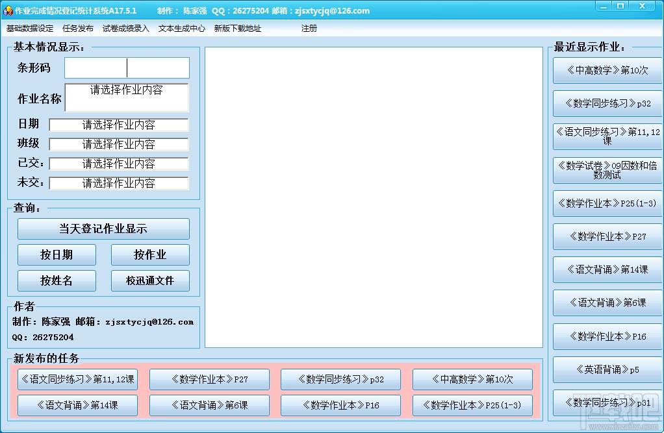Open recent homework 《数学作业本》P16
This screenshot has width=664, height=433.
(607, 336)
